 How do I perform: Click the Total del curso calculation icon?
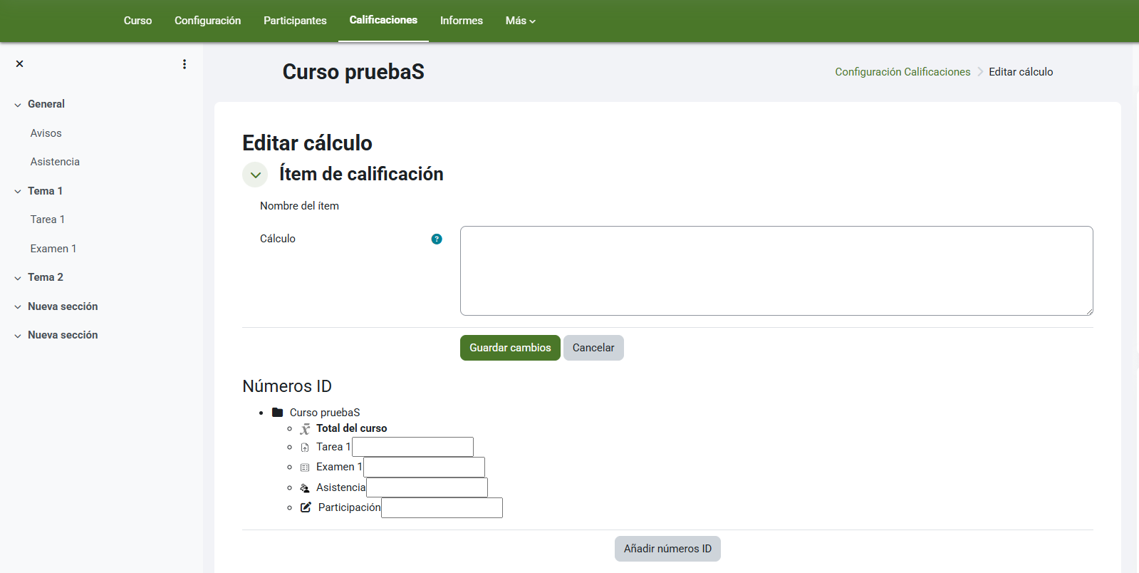[x=305, y=429]
